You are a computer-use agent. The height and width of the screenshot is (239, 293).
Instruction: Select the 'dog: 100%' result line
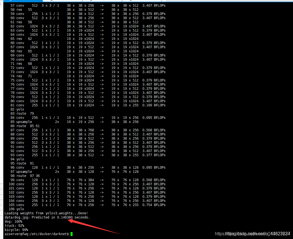14,222
